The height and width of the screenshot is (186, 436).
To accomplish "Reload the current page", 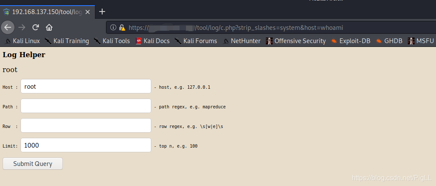I will click(35, 27).
